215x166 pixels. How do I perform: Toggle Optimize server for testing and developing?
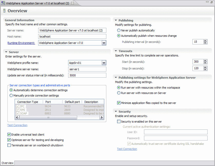click(9, 140)
